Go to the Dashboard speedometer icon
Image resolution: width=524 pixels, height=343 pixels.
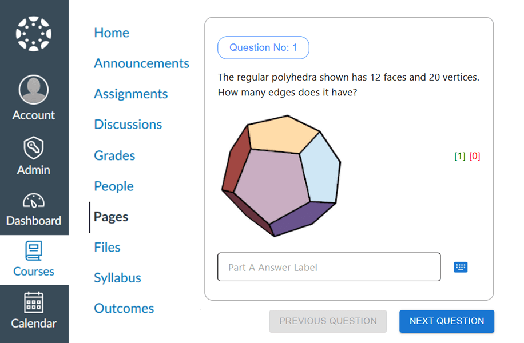coord(34,201)
